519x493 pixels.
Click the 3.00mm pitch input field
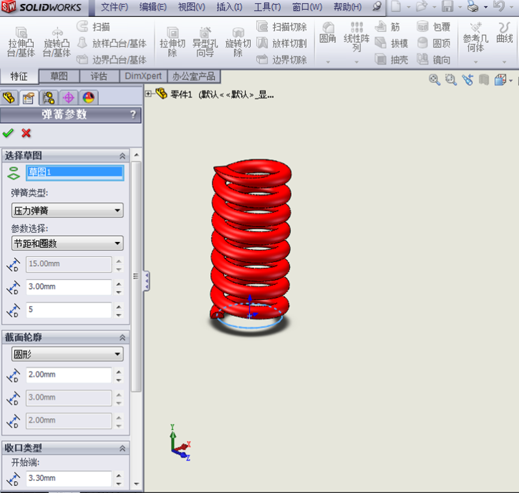point(69,287)
